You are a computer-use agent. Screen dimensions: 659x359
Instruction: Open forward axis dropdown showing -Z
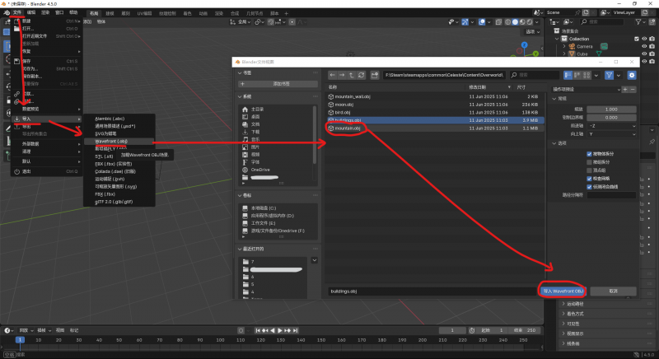[611, 125]
